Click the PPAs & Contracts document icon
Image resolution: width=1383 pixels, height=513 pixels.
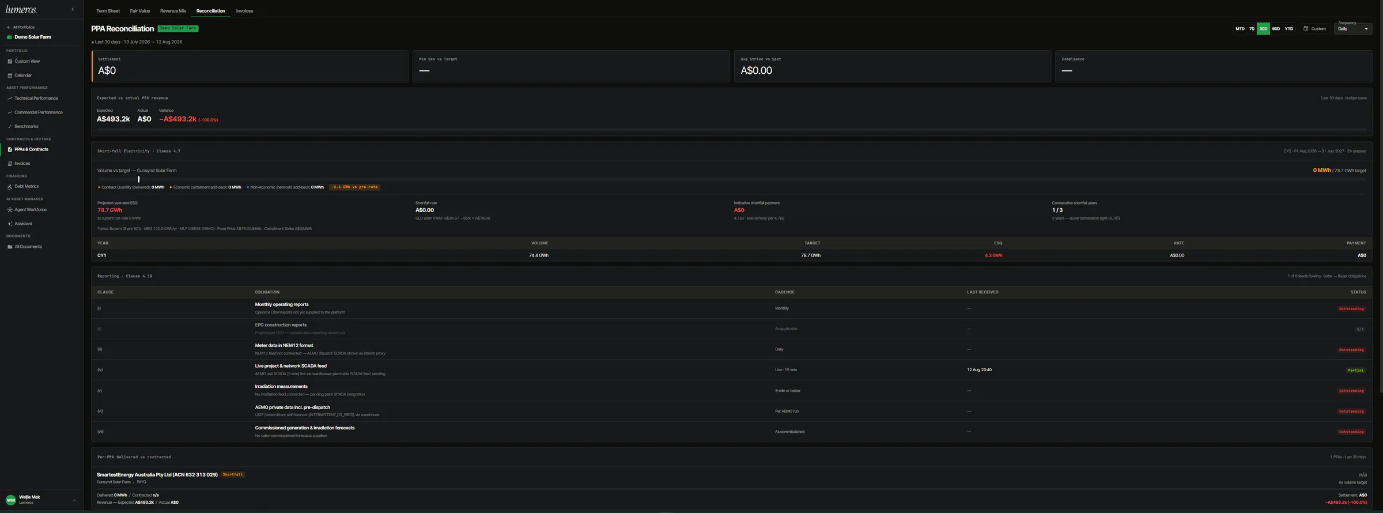point(10,149)
